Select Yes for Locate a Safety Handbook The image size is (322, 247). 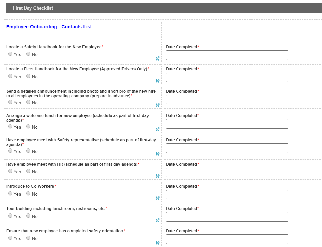coord(10,54)
